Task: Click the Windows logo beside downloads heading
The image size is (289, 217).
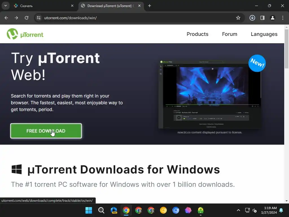Action: (17, 169)
